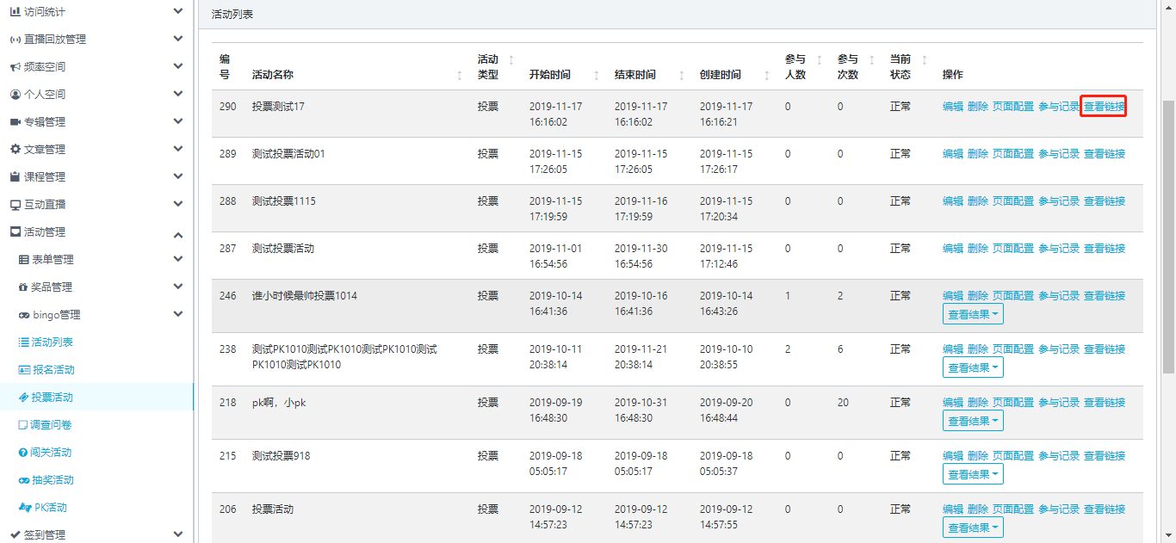Open 查看结果 dropdown for activity 246
This screenshot has width=1176, height=543.
[x=973, y=314]
